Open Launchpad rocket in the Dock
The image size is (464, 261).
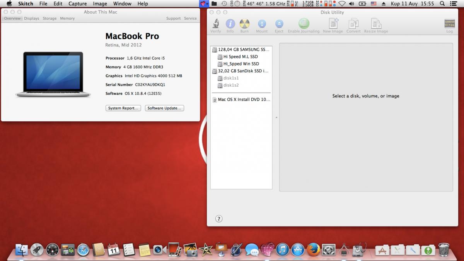(x=37, y=250)
